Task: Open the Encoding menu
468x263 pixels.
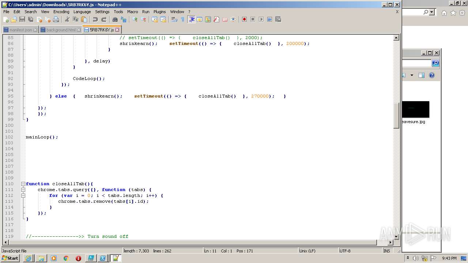Action: point(61,12)
